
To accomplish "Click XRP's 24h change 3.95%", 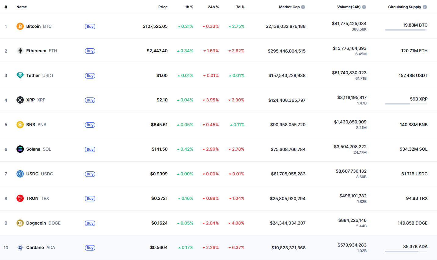I will (x=211, y=100).
